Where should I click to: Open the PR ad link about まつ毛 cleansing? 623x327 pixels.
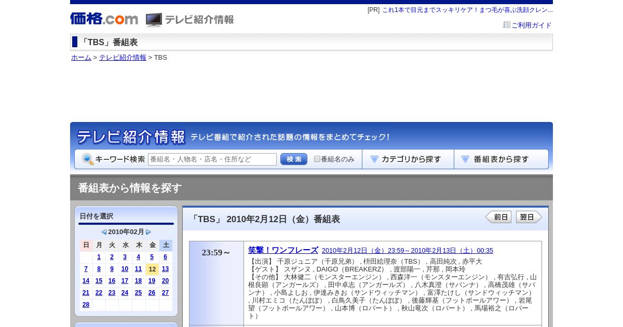(x=467, y=10)
